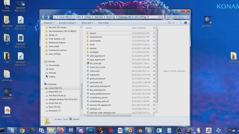Open Discord from the taskbar

(81, 131)
